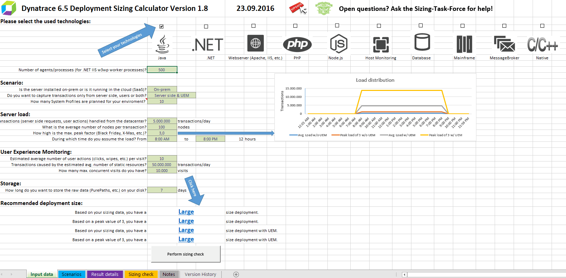Enable the Node.js checkbox
Viewport: 566px width, 278px height.
(337, 25)
